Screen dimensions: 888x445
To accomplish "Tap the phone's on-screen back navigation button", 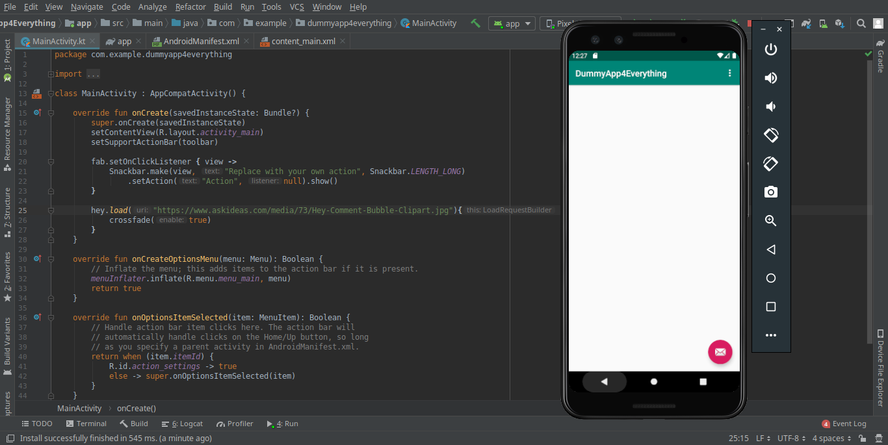I will [x=605, y=382].
